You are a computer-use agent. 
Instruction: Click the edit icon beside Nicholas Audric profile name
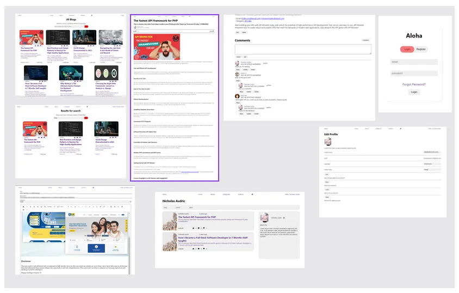284,218
